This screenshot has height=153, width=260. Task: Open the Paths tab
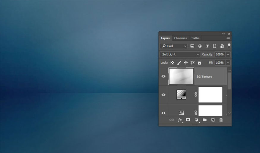[x=195, y=38]
